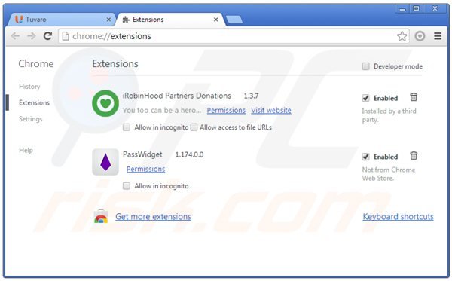Select Extensions in the Chrome sidebar
This screenshot has height=281, width=452.
pos(35,102)
